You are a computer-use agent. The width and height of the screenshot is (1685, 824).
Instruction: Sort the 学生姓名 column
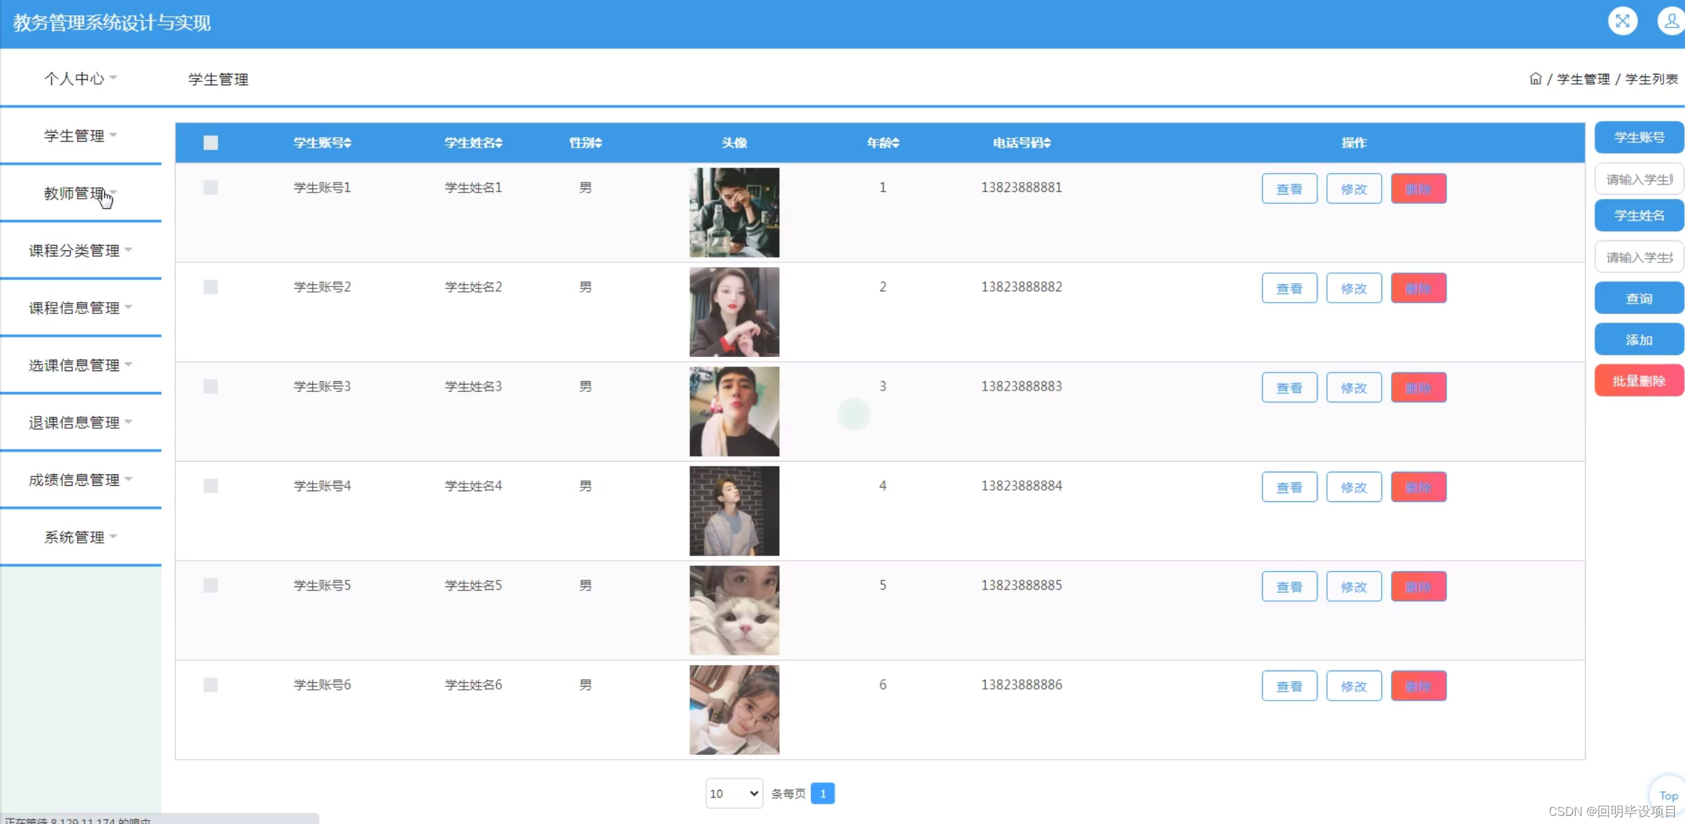473,143
